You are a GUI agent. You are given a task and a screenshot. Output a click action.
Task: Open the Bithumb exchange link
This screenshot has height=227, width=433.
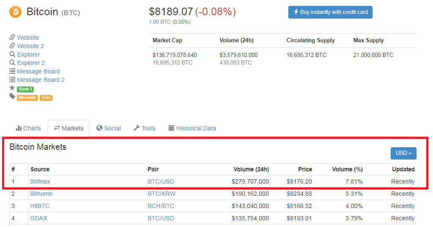pos(41,194)
